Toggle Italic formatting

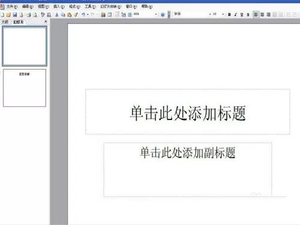tap(235, 14)
